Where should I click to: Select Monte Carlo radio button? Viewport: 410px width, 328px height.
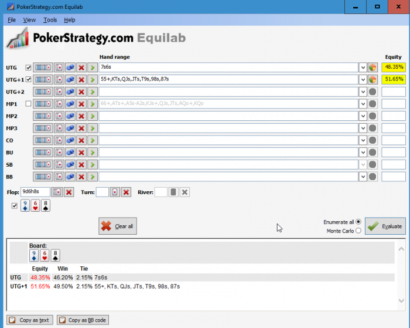pyautogui.click(x=358, y=231)
